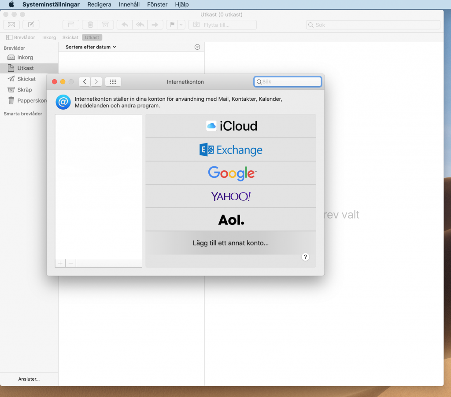Click the forward arrow icon
The width and height of the screenshot is (451, 397).
155,25
